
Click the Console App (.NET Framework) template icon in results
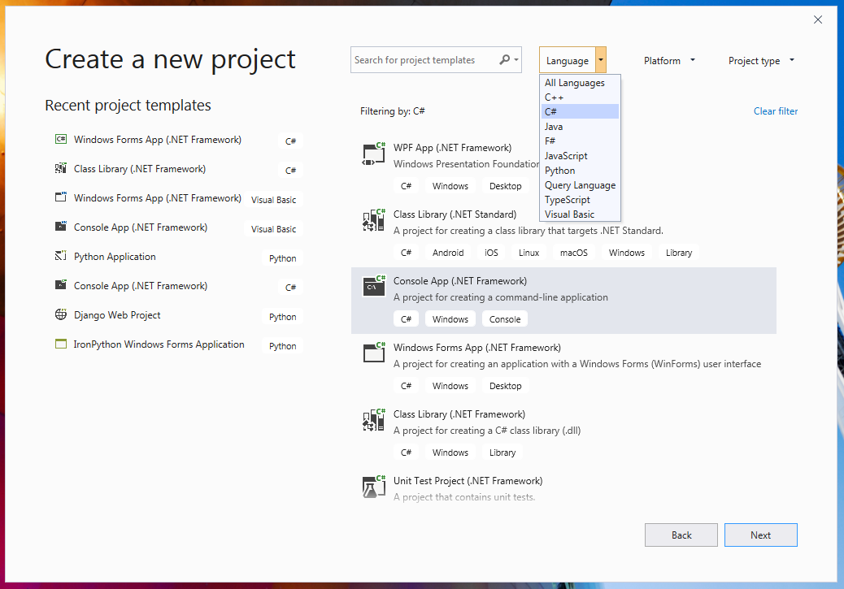(x=374, y=288)
